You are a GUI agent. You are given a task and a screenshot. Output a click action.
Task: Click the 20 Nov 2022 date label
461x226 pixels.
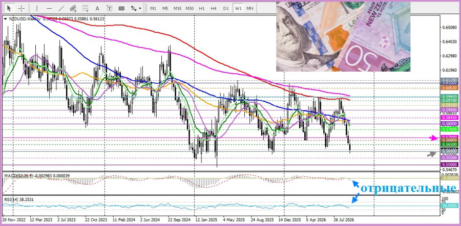[13, 219]
